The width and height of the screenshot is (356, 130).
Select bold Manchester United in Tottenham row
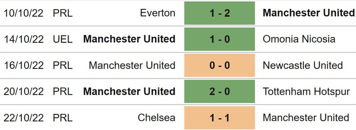click(x=129, y=92)
